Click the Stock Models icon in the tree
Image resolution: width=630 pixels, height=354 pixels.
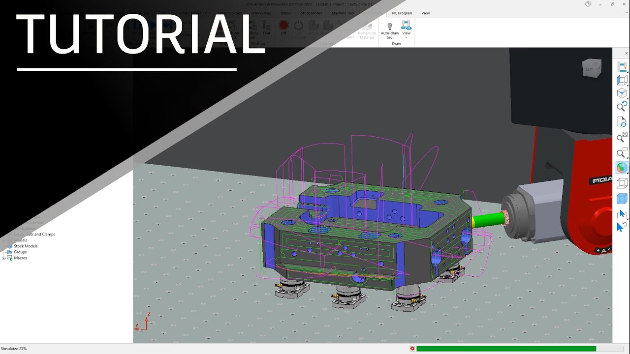tap(9, 246)
